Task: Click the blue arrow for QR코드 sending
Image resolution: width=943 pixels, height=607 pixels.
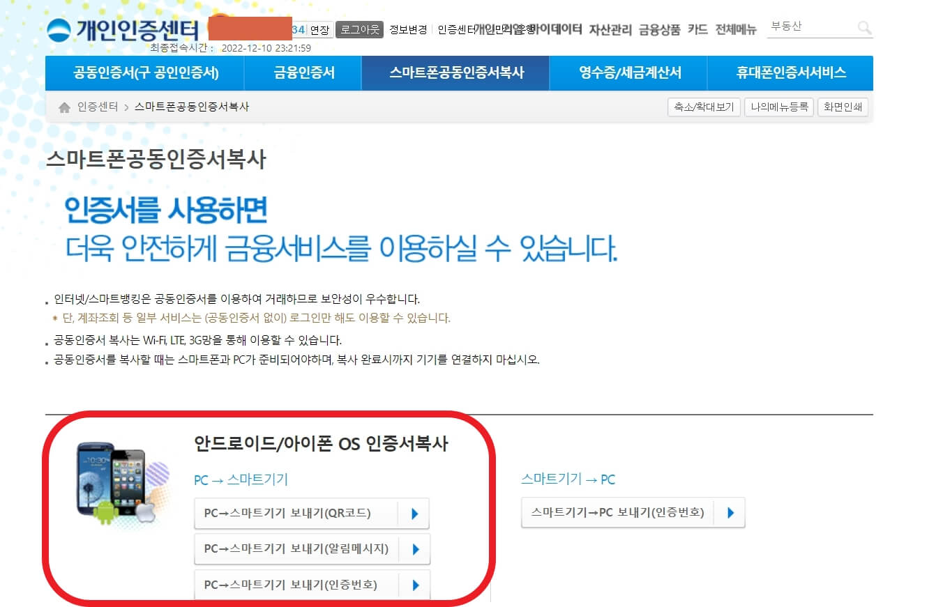Action: point(414,513)
